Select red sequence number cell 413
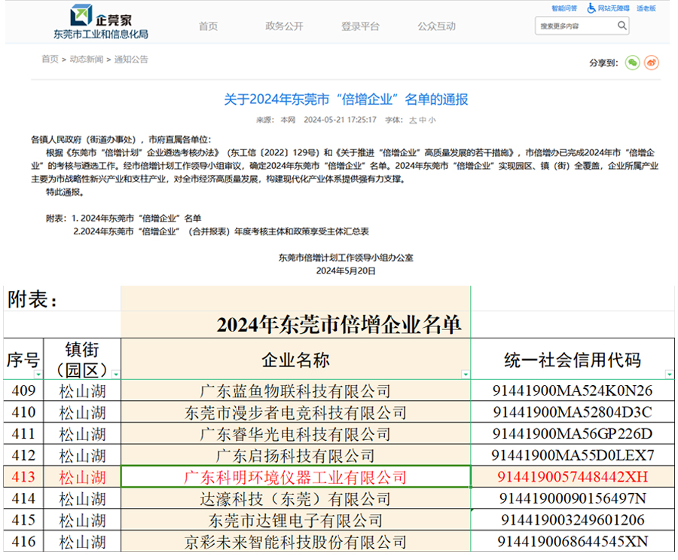The height and width of the screenshot is (560, 678). coord(23,477)
